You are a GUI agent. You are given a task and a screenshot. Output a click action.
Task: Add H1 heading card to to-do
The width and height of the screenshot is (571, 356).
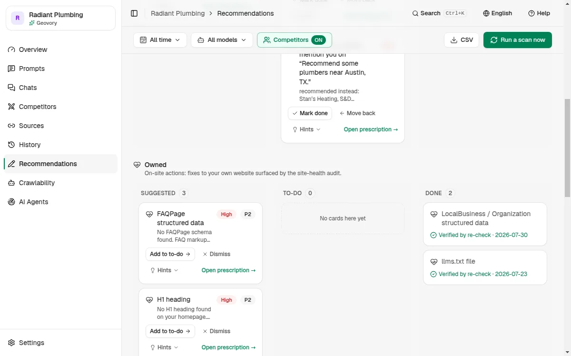(170, 331)
